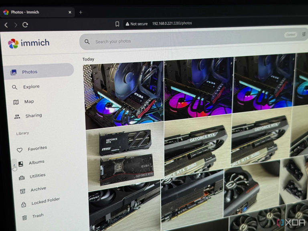Click the Albums icon in sidebar

click(21, 164)
